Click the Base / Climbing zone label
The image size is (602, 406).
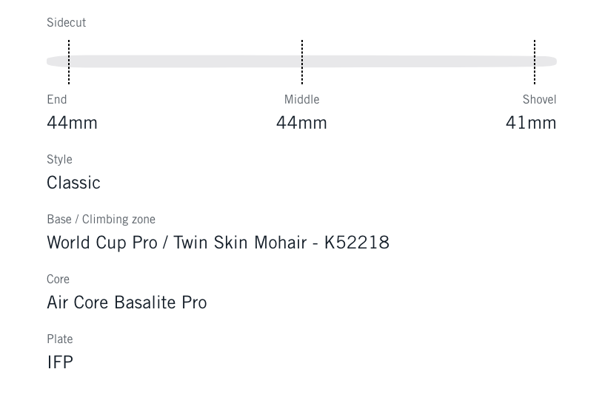point(101,220)
